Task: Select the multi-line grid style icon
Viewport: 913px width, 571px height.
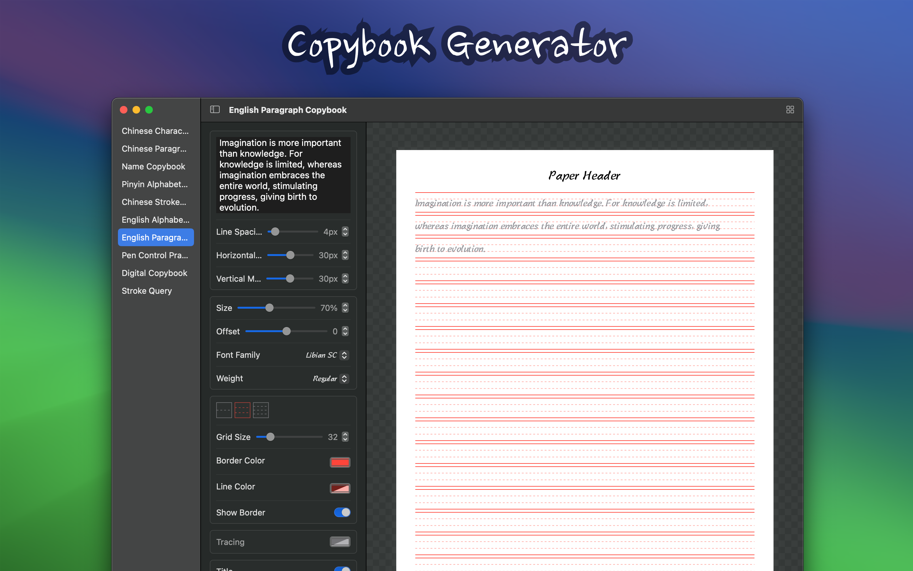Action: [261, 410]
